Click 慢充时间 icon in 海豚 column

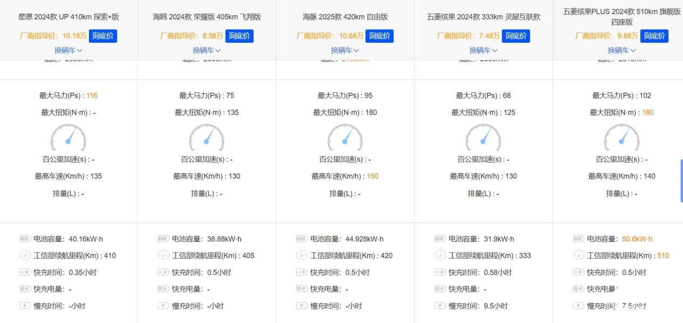click(x=302, y=306)
